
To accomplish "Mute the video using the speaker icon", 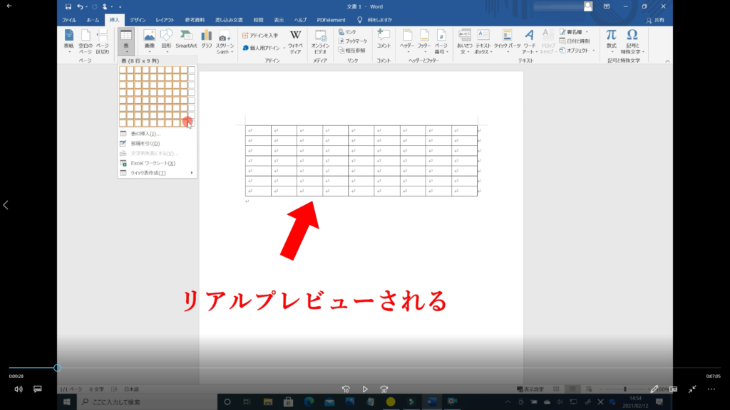I will [x=19, y=389].
